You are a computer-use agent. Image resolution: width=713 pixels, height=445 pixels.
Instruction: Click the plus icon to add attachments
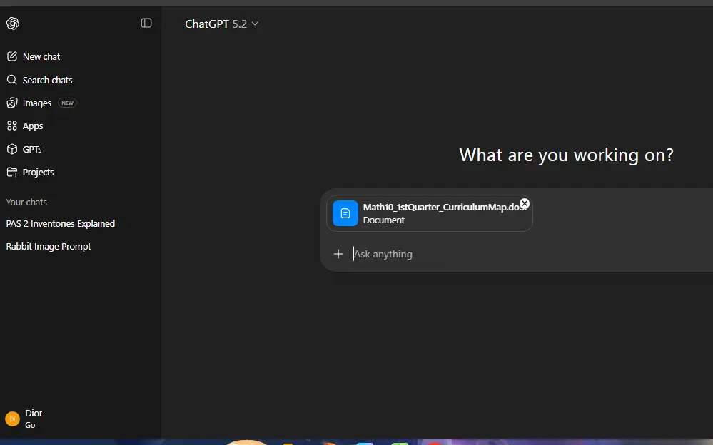[x=338, y=254]
